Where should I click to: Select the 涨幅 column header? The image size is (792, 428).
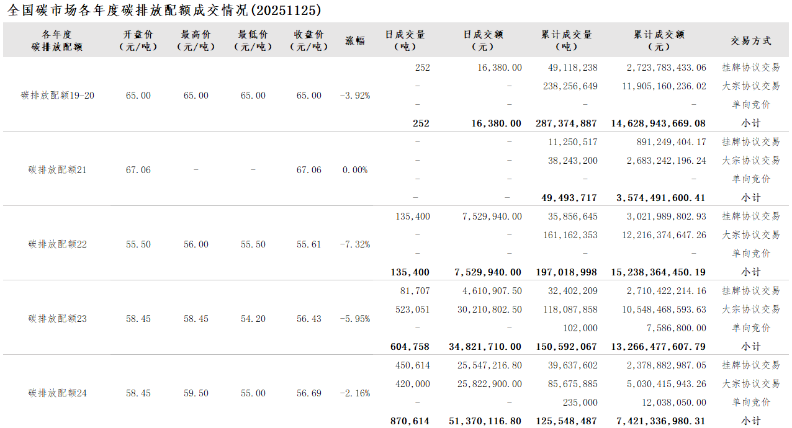[x=355, y=40]
